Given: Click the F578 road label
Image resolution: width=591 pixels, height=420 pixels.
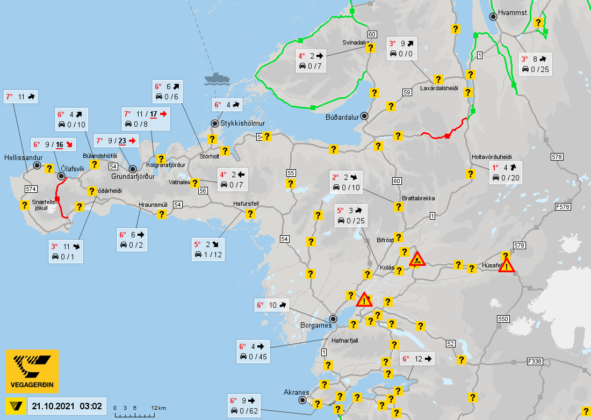Looking at the screenshot, I should pyautogui.click(x=563, y=207).
